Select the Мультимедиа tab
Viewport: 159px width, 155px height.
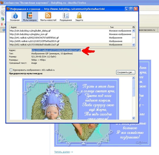(x=30, y=17)
